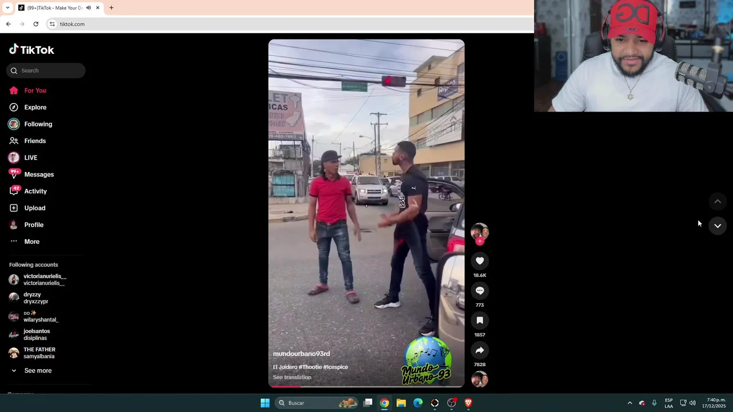Open Task View on taskbar
This screenshot has width=733, height=412.
click(368, 403)
